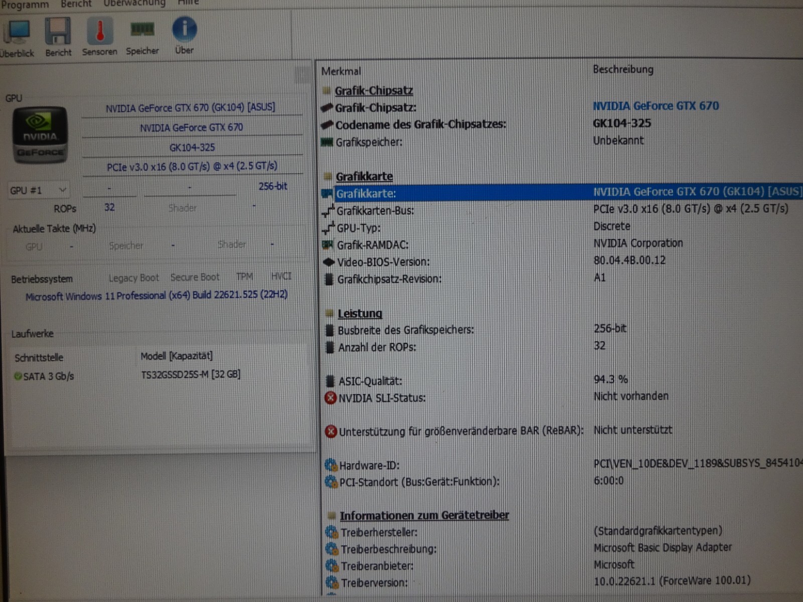
Task: Click the PCI\VEN_10DE hardware ID value
Action: pos(698,463)
